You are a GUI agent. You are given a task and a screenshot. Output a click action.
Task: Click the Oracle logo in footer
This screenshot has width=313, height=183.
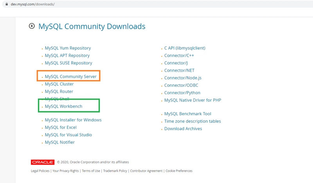point(43,162)
